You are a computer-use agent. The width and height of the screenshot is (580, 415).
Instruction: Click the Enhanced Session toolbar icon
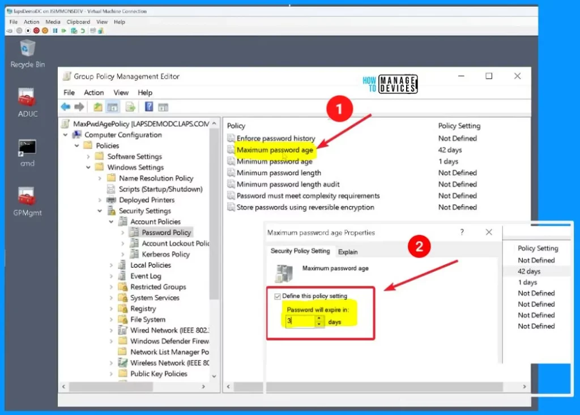pyautogui.click(x=93, y=31)
